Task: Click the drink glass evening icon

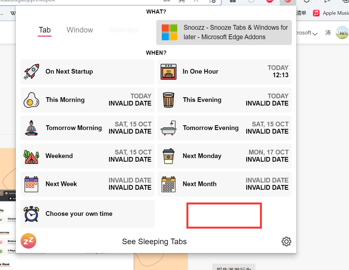Action: coord(168,100)
